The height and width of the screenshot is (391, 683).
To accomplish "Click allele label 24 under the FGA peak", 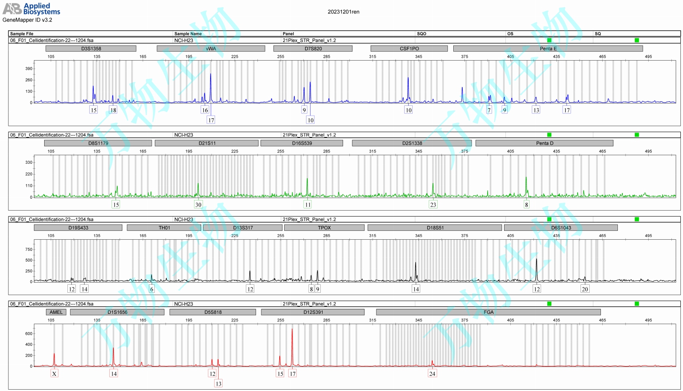I will (x=432, y=374).
